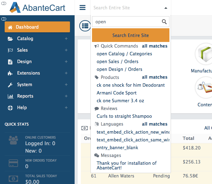Select open Design / Orders command
The image size is (212, 184).
point(119,69)
